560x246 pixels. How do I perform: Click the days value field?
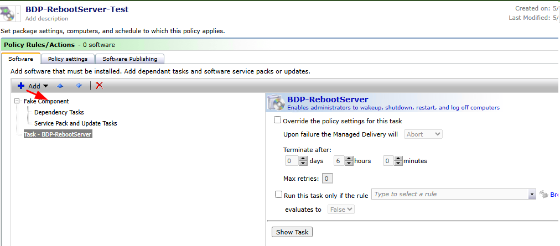292,161
